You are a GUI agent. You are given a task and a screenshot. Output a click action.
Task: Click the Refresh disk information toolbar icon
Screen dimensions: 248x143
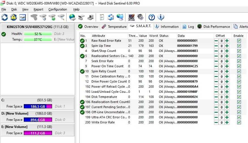5,17
